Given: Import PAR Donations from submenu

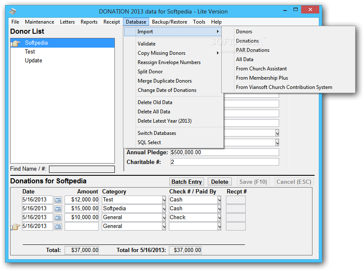Looking at the screenshot, I should tap(288, 50).
